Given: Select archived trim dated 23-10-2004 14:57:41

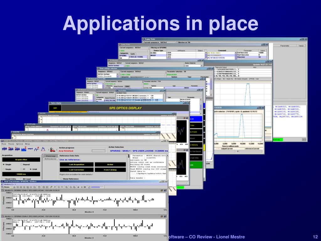Looking at the screenshot, I should pos(139,96).
